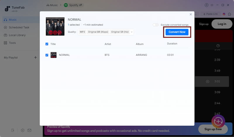Click the Paste Link button
Screen dimensions: 234x137
pos(210,14)
